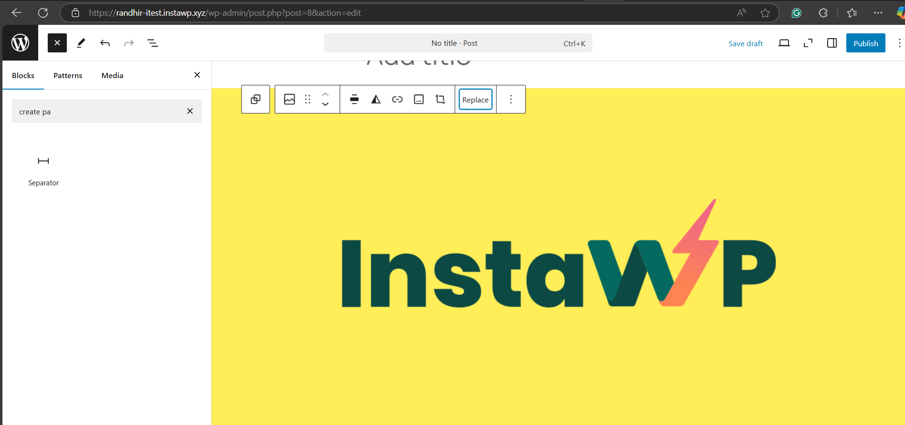Select the parent block button

click(x=256, y=99)
